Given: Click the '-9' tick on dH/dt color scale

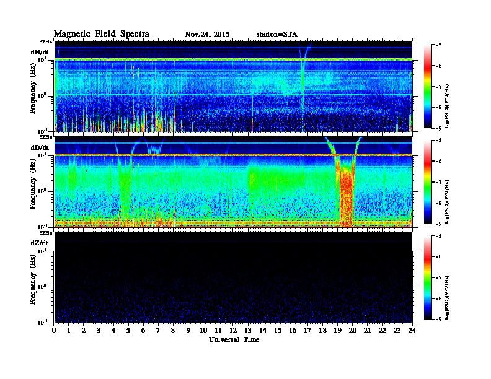Looking at the screenshot, I should (x=439, y=128).
